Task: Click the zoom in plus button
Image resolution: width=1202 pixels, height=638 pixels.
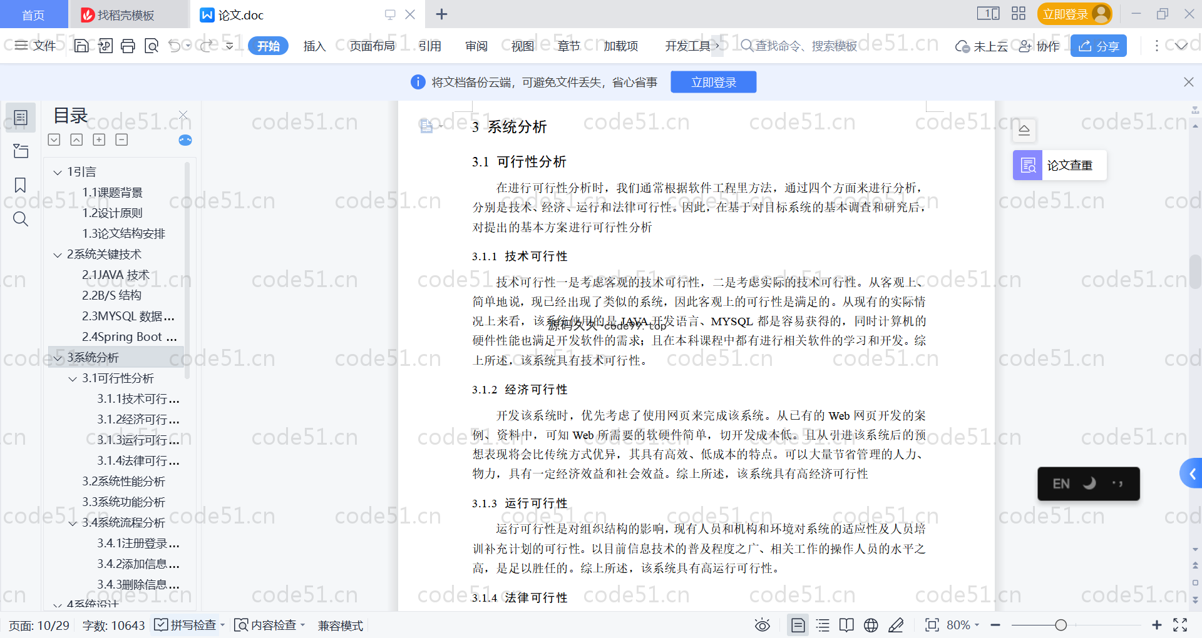Action: coord(1156,625)
